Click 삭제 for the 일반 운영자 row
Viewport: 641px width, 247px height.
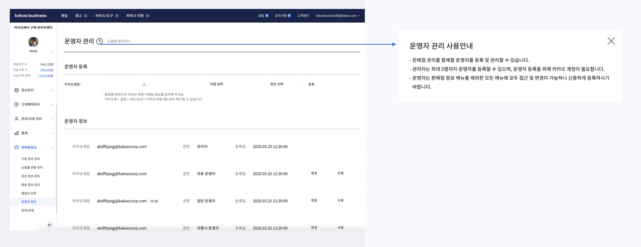click(x=340, y=200)
